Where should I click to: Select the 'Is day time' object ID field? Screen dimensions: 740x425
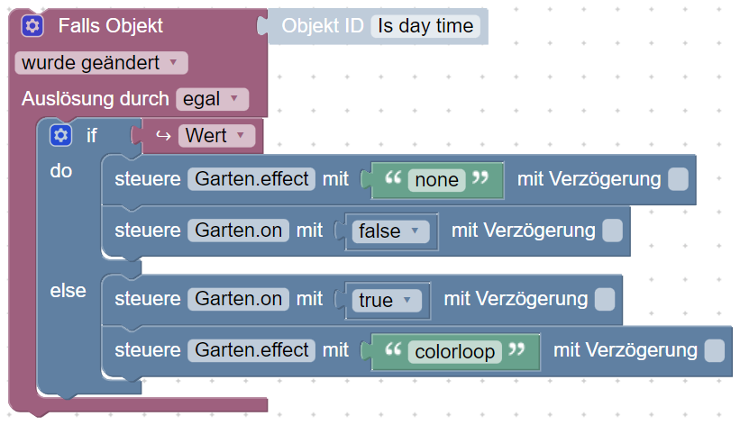(x=425, y=26)
